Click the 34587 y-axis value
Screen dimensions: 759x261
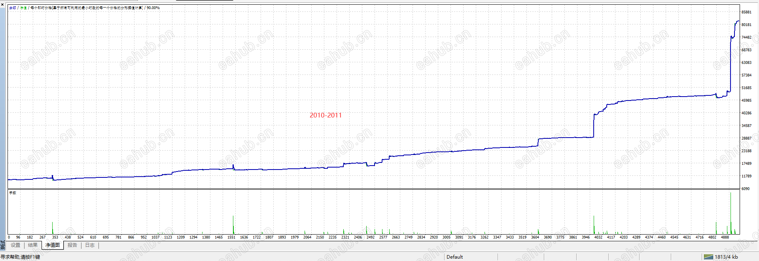pos(746,126)
